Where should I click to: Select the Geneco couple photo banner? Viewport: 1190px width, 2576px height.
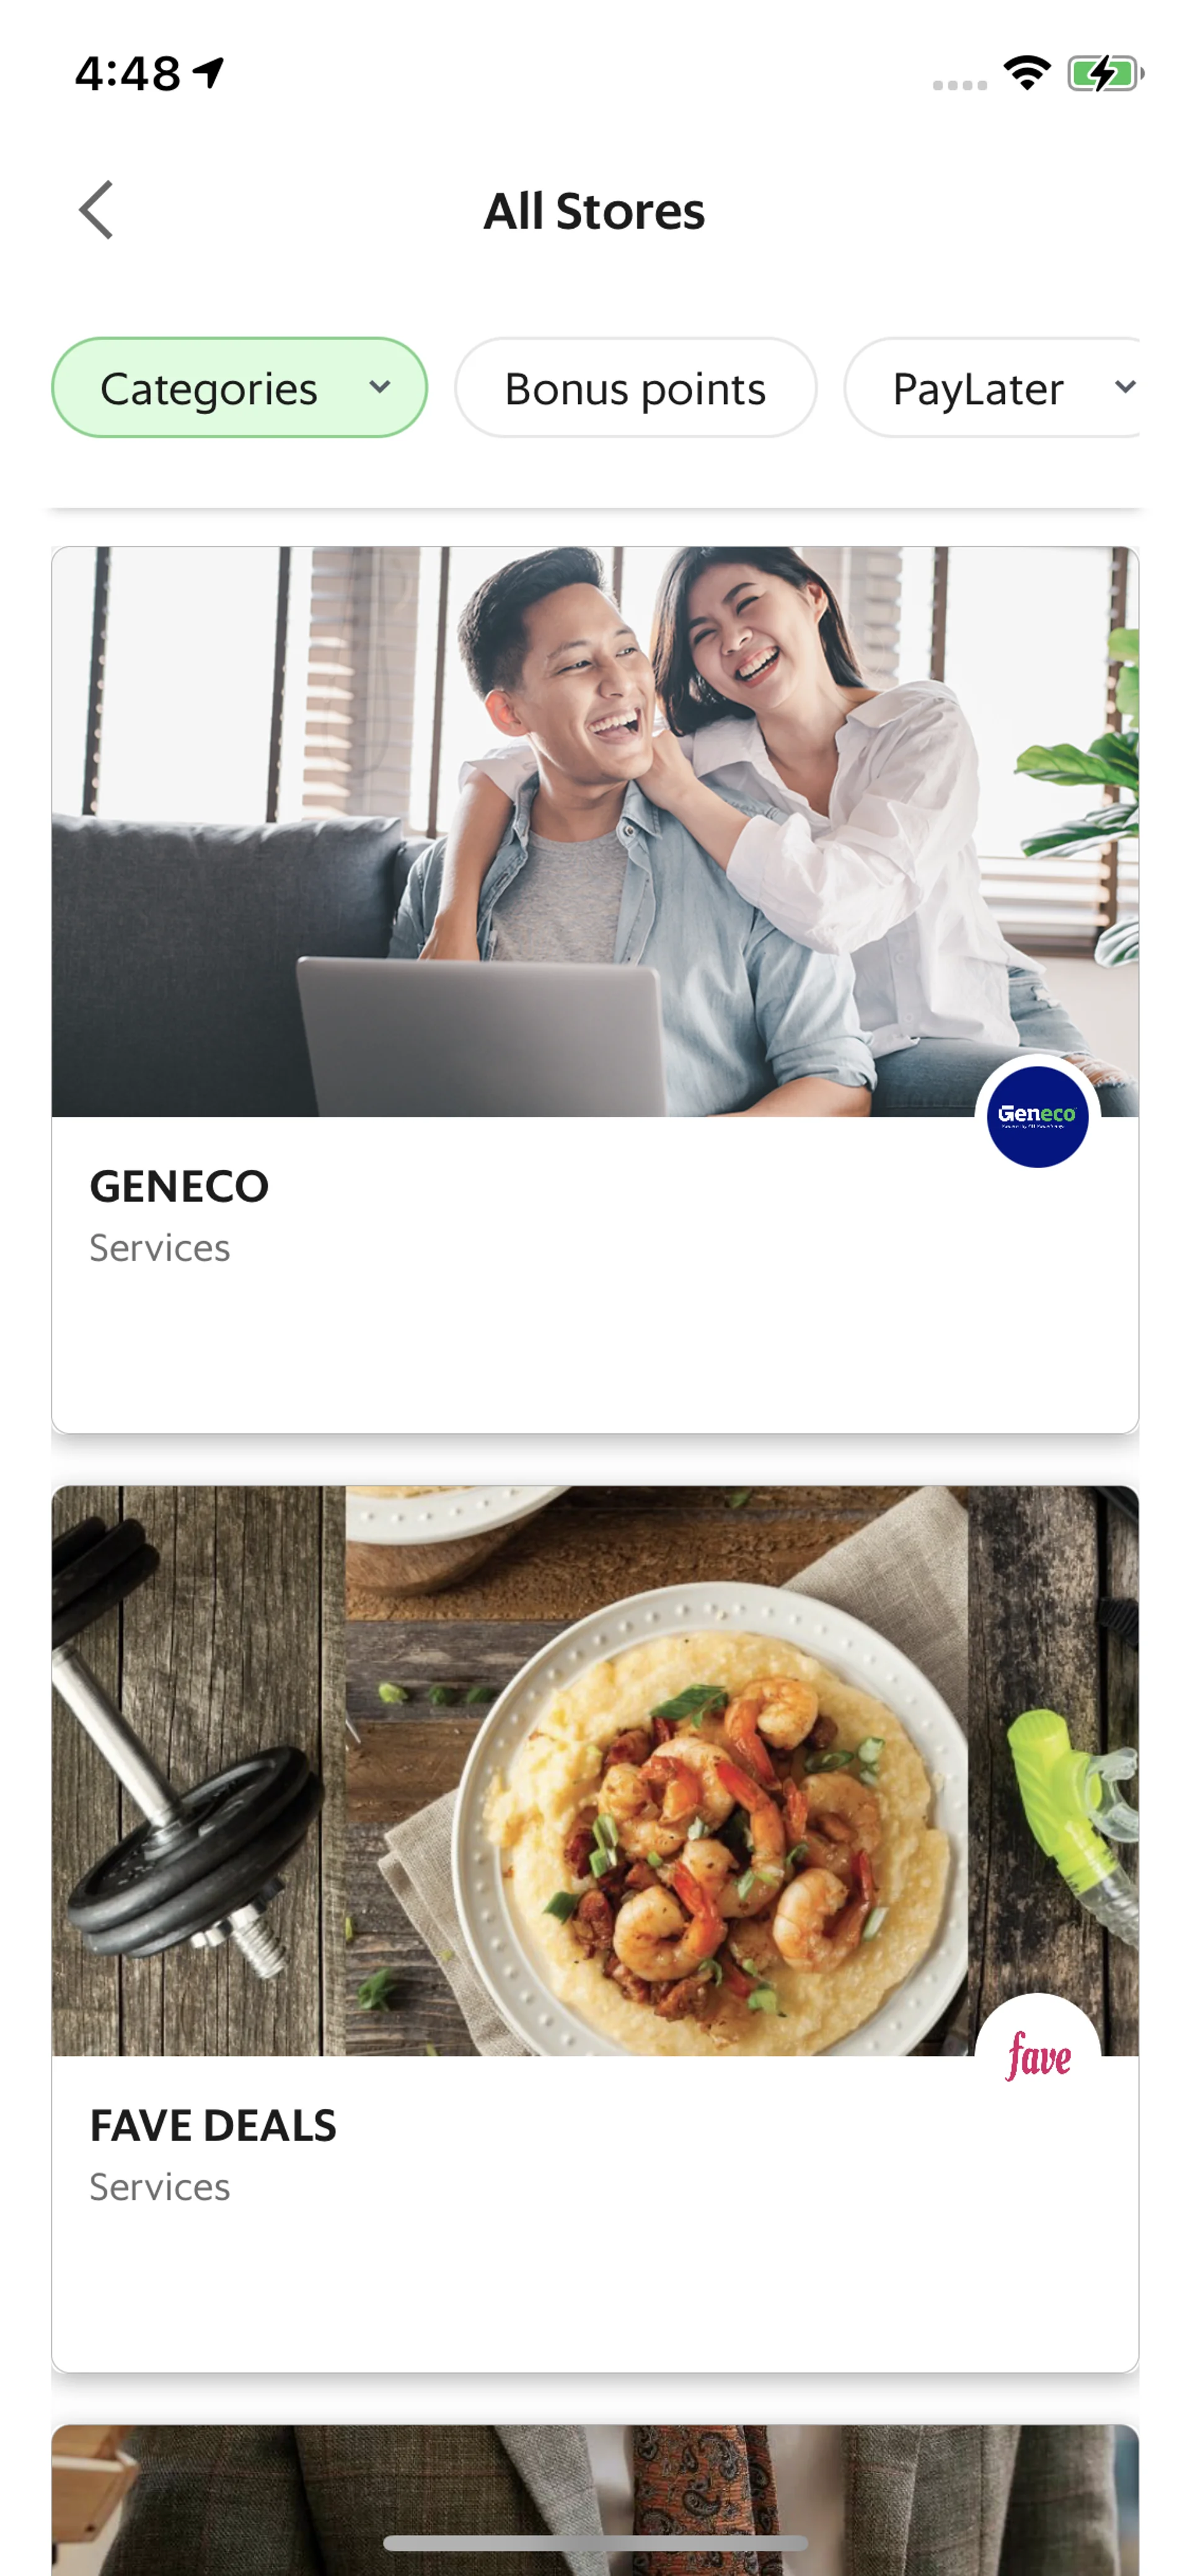[595, 831]
